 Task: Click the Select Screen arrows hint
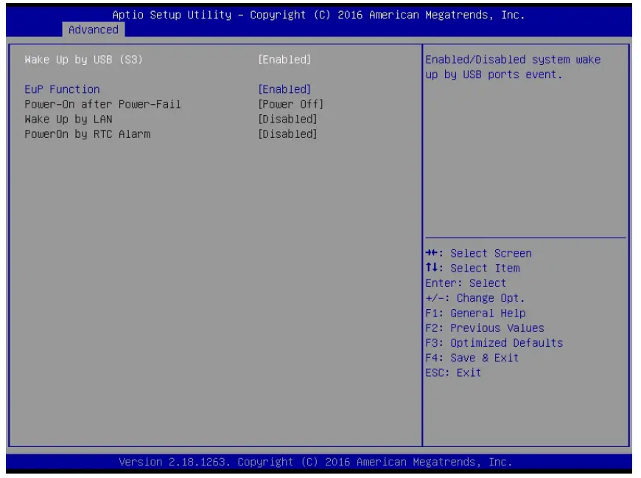479,253
